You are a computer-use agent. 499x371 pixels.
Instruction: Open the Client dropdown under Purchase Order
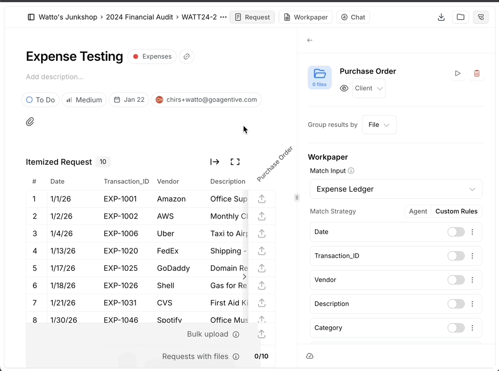(368, 88)
